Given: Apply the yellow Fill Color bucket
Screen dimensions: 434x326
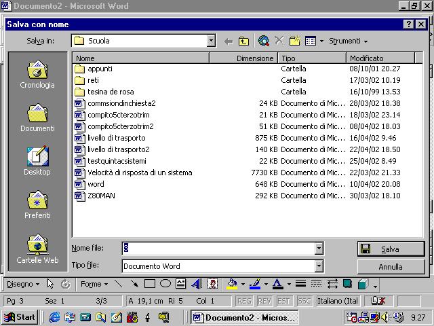Looking at the screenshot, I should click(232, 284).
